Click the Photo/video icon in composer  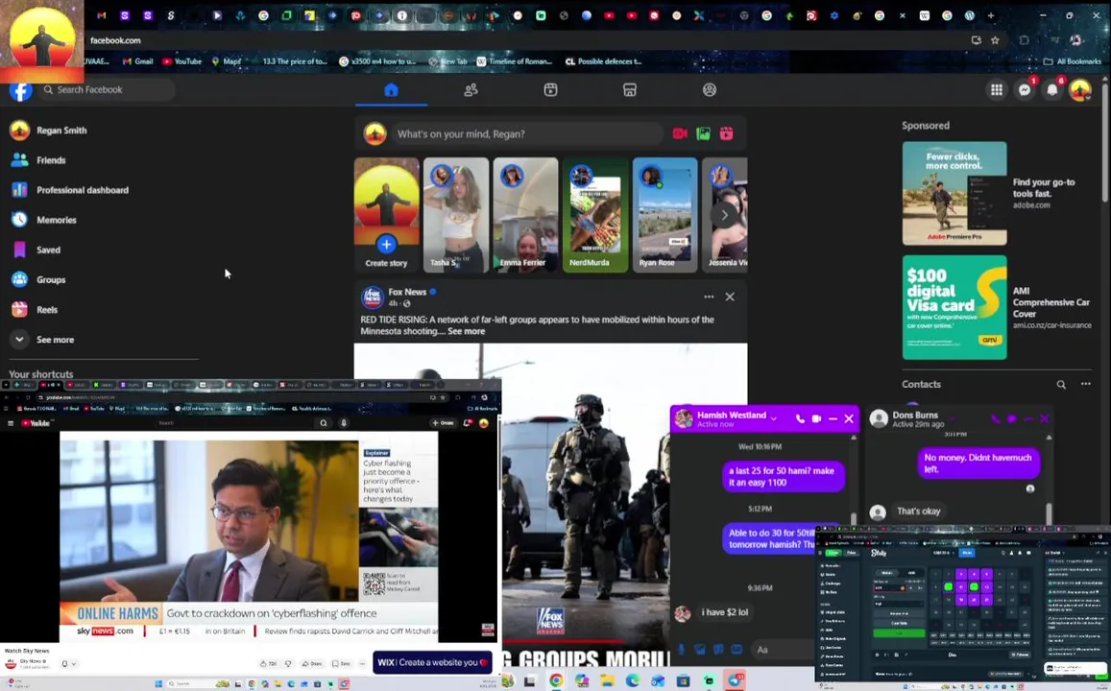pyautogui.click(x=703, y=133)
